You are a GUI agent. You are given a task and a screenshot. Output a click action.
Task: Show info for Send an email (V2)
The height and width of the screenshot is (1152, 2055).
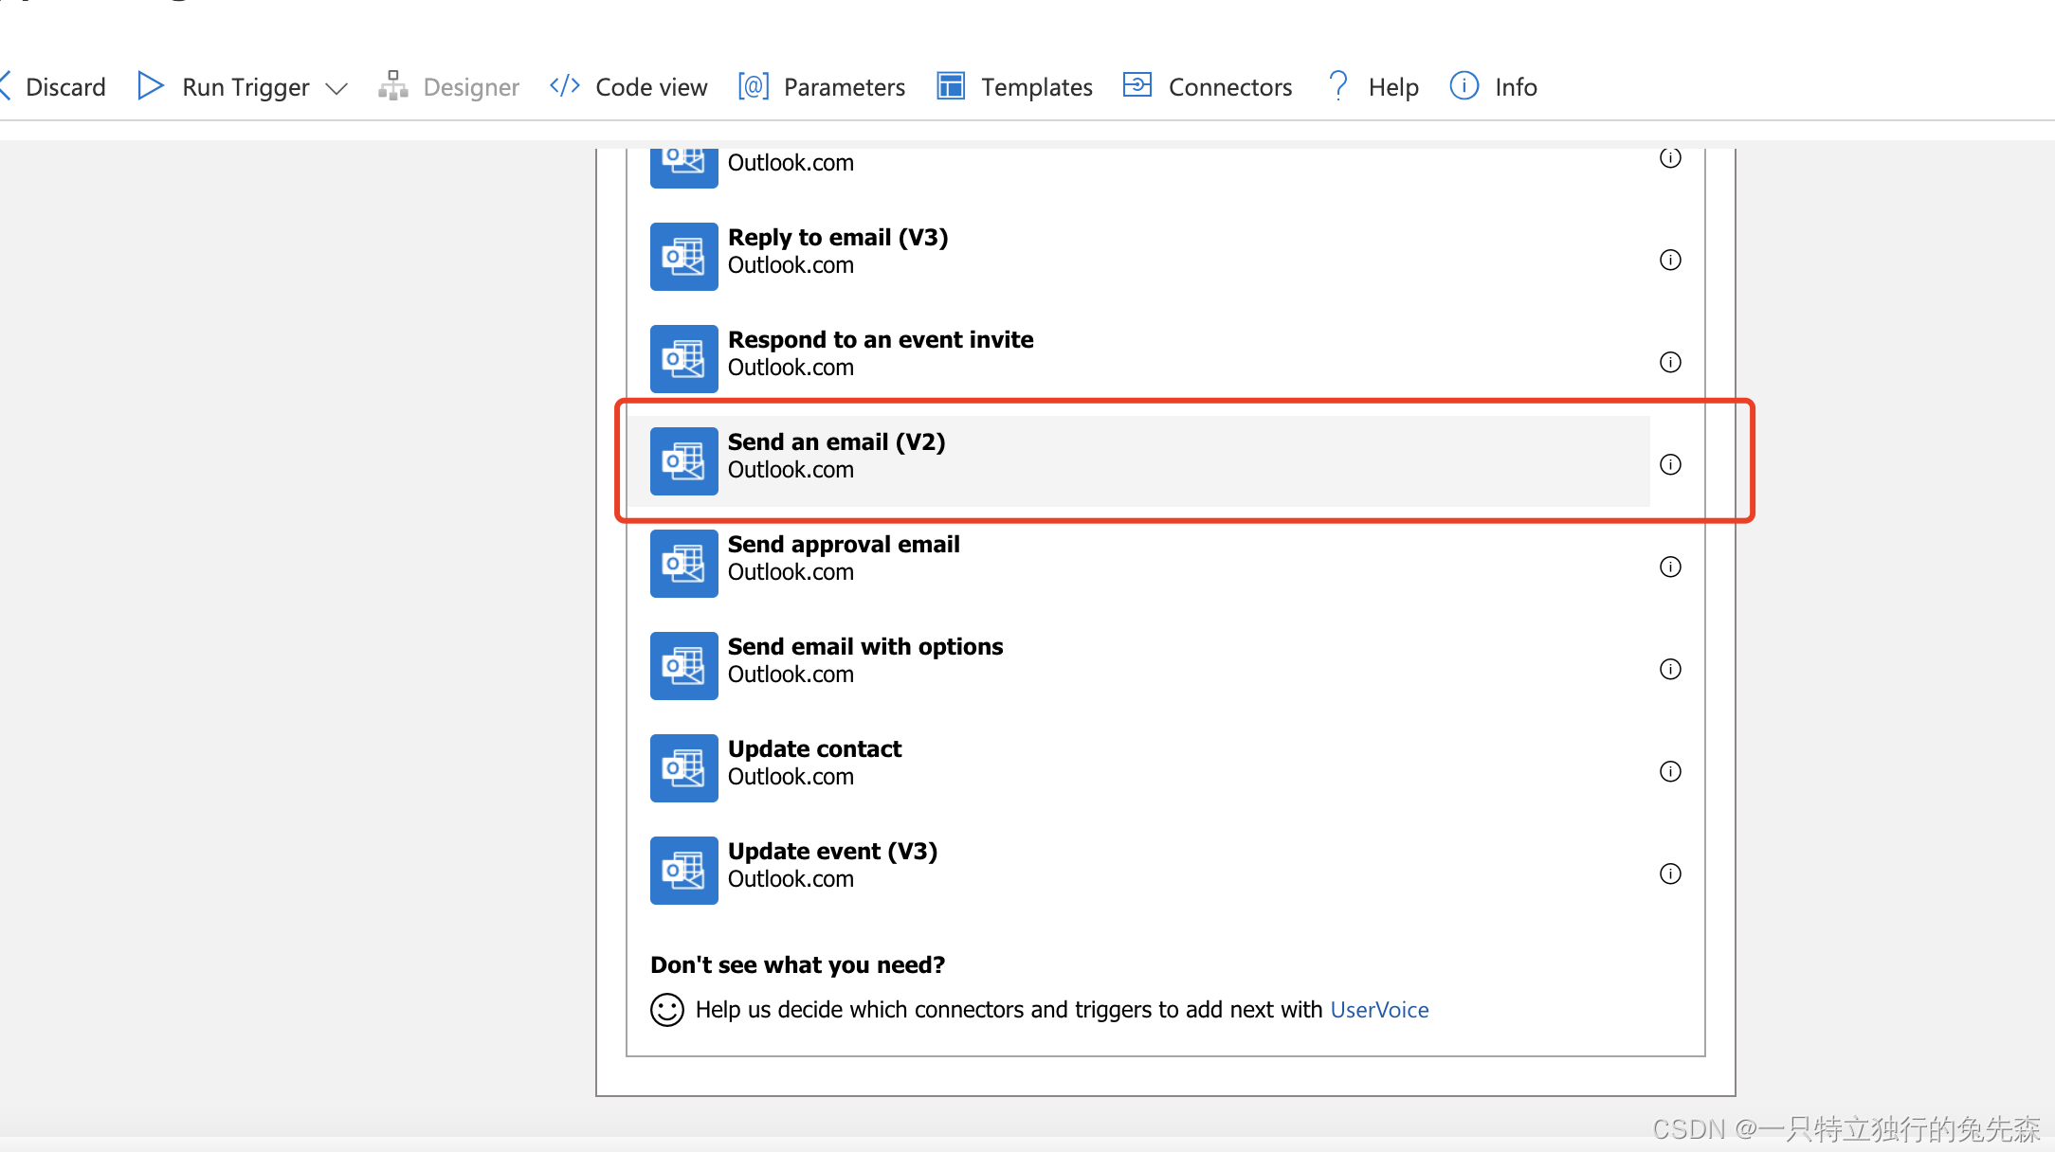tap(1670, 464)
